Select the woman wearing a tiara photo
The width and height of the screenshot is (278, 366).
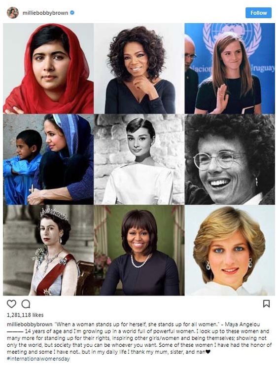[48, 250]
